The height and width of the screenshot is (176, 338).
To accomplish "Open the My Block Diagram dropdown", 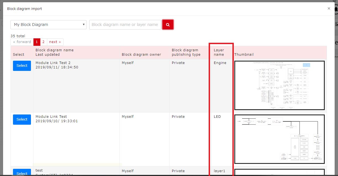I will (48, 25).
